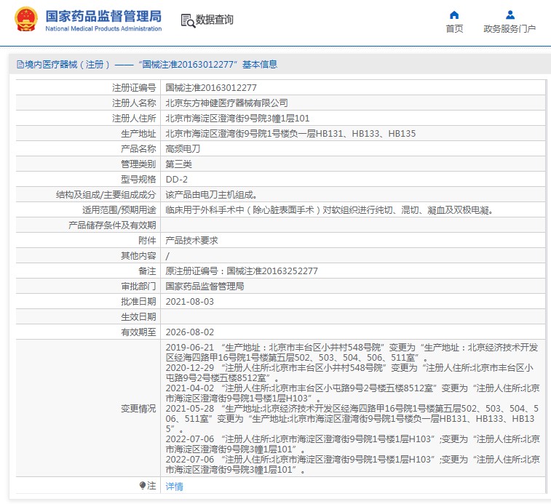Open 政务服务门户 via its text label
This screenshot has height=504, width=551.
510,28
